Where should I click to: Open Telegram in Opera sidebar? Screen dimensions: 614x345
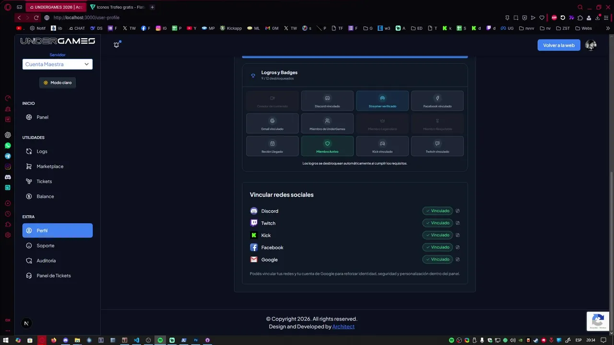click(x=8, y=156)
